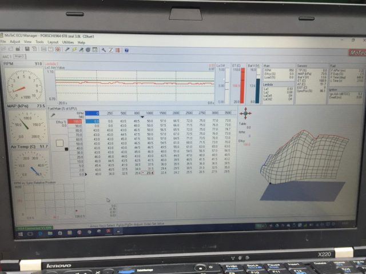
Task: Click the Ignition panel header
Action: pyautogui.click(x=333, y=90)
